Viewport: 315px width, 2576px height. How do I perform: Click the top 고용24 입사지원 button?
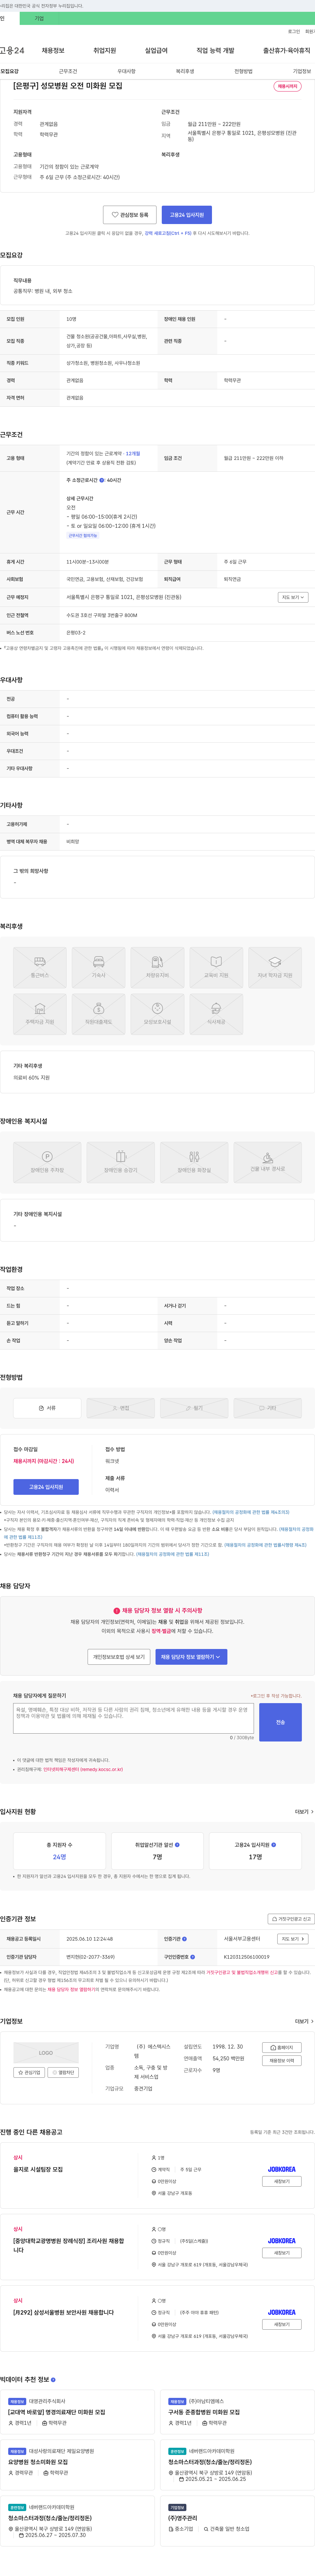point(187,215)
